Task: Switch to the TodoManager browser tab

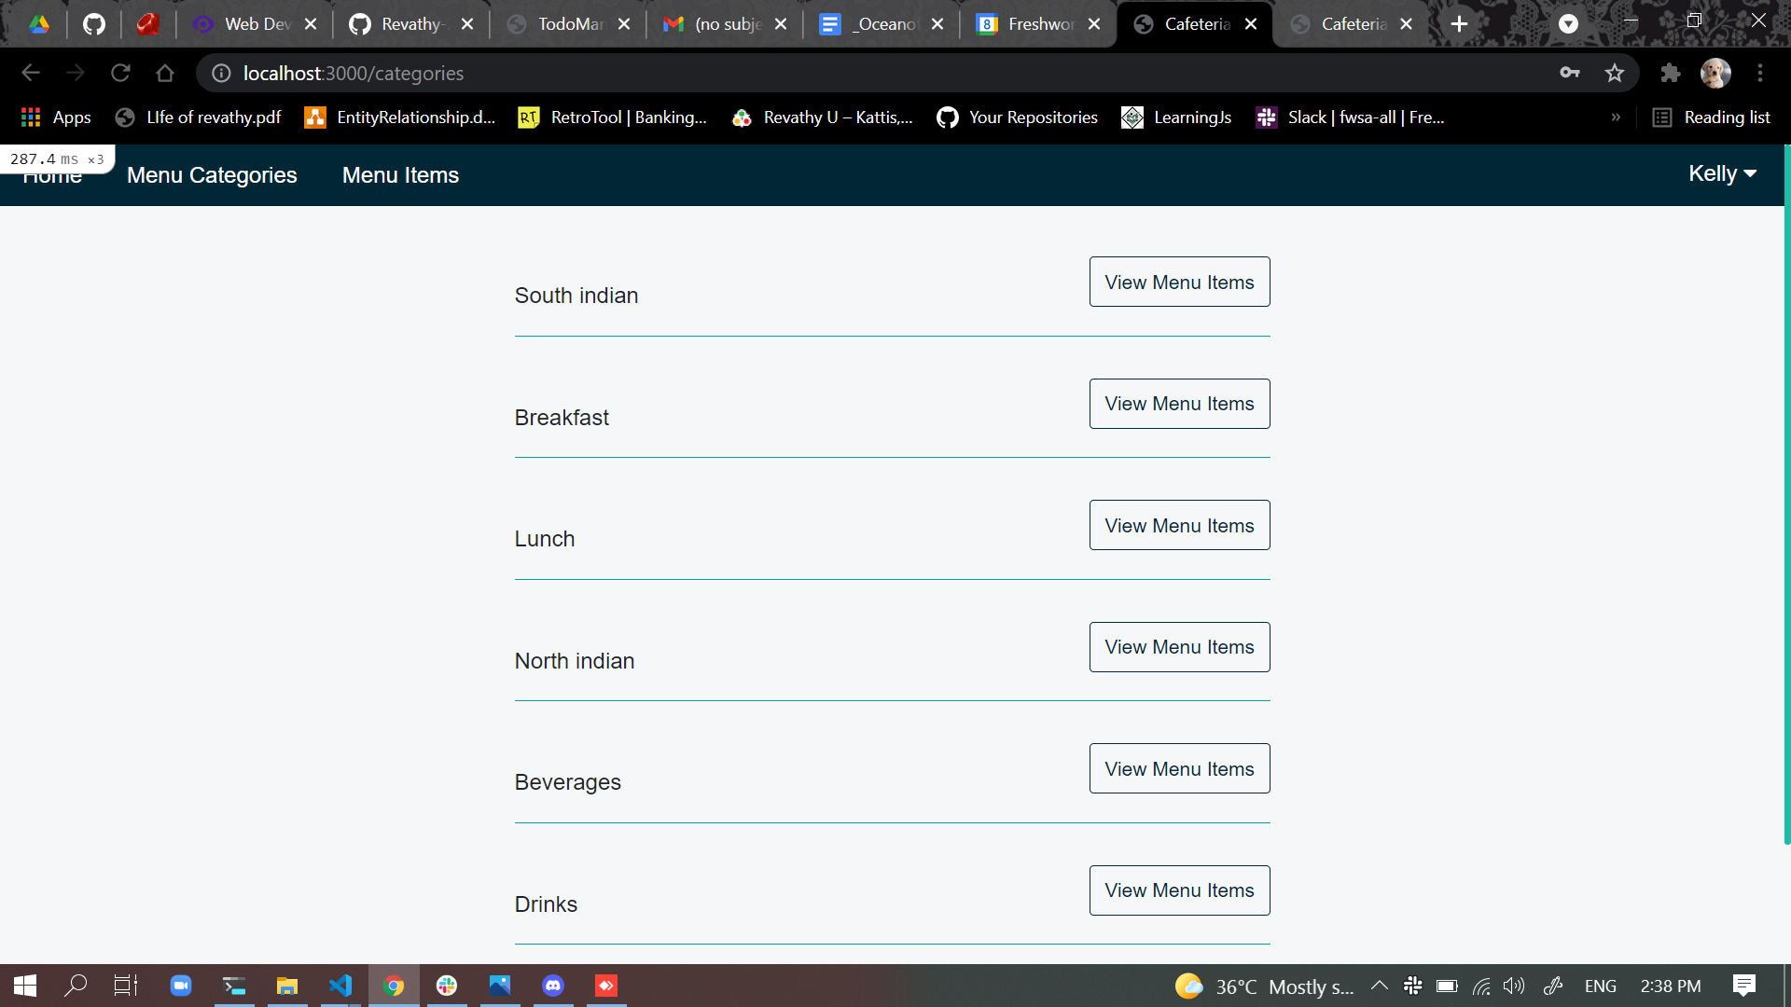Action: coord(569,24)
